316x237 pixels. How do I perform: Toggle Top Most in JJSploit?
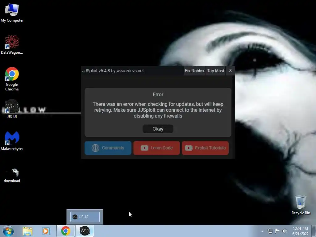[216, 71]
